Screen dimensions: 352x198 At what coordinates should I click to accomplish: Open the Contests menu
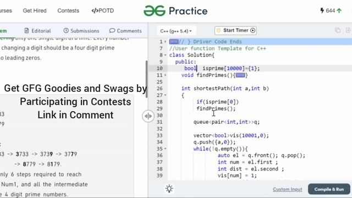[68, 10]
